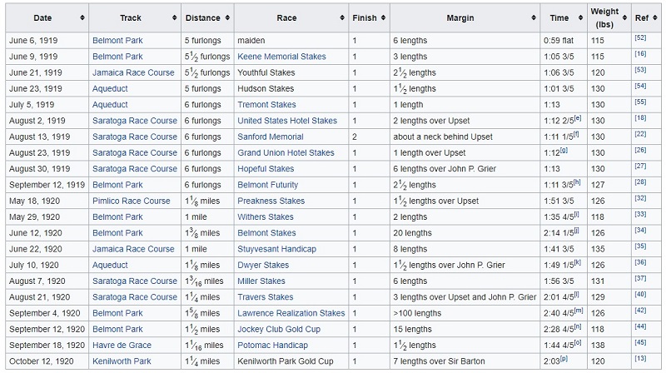Open Preakness Stakes link
Viewport: 666px width, 373px height.
click(271, 201)
